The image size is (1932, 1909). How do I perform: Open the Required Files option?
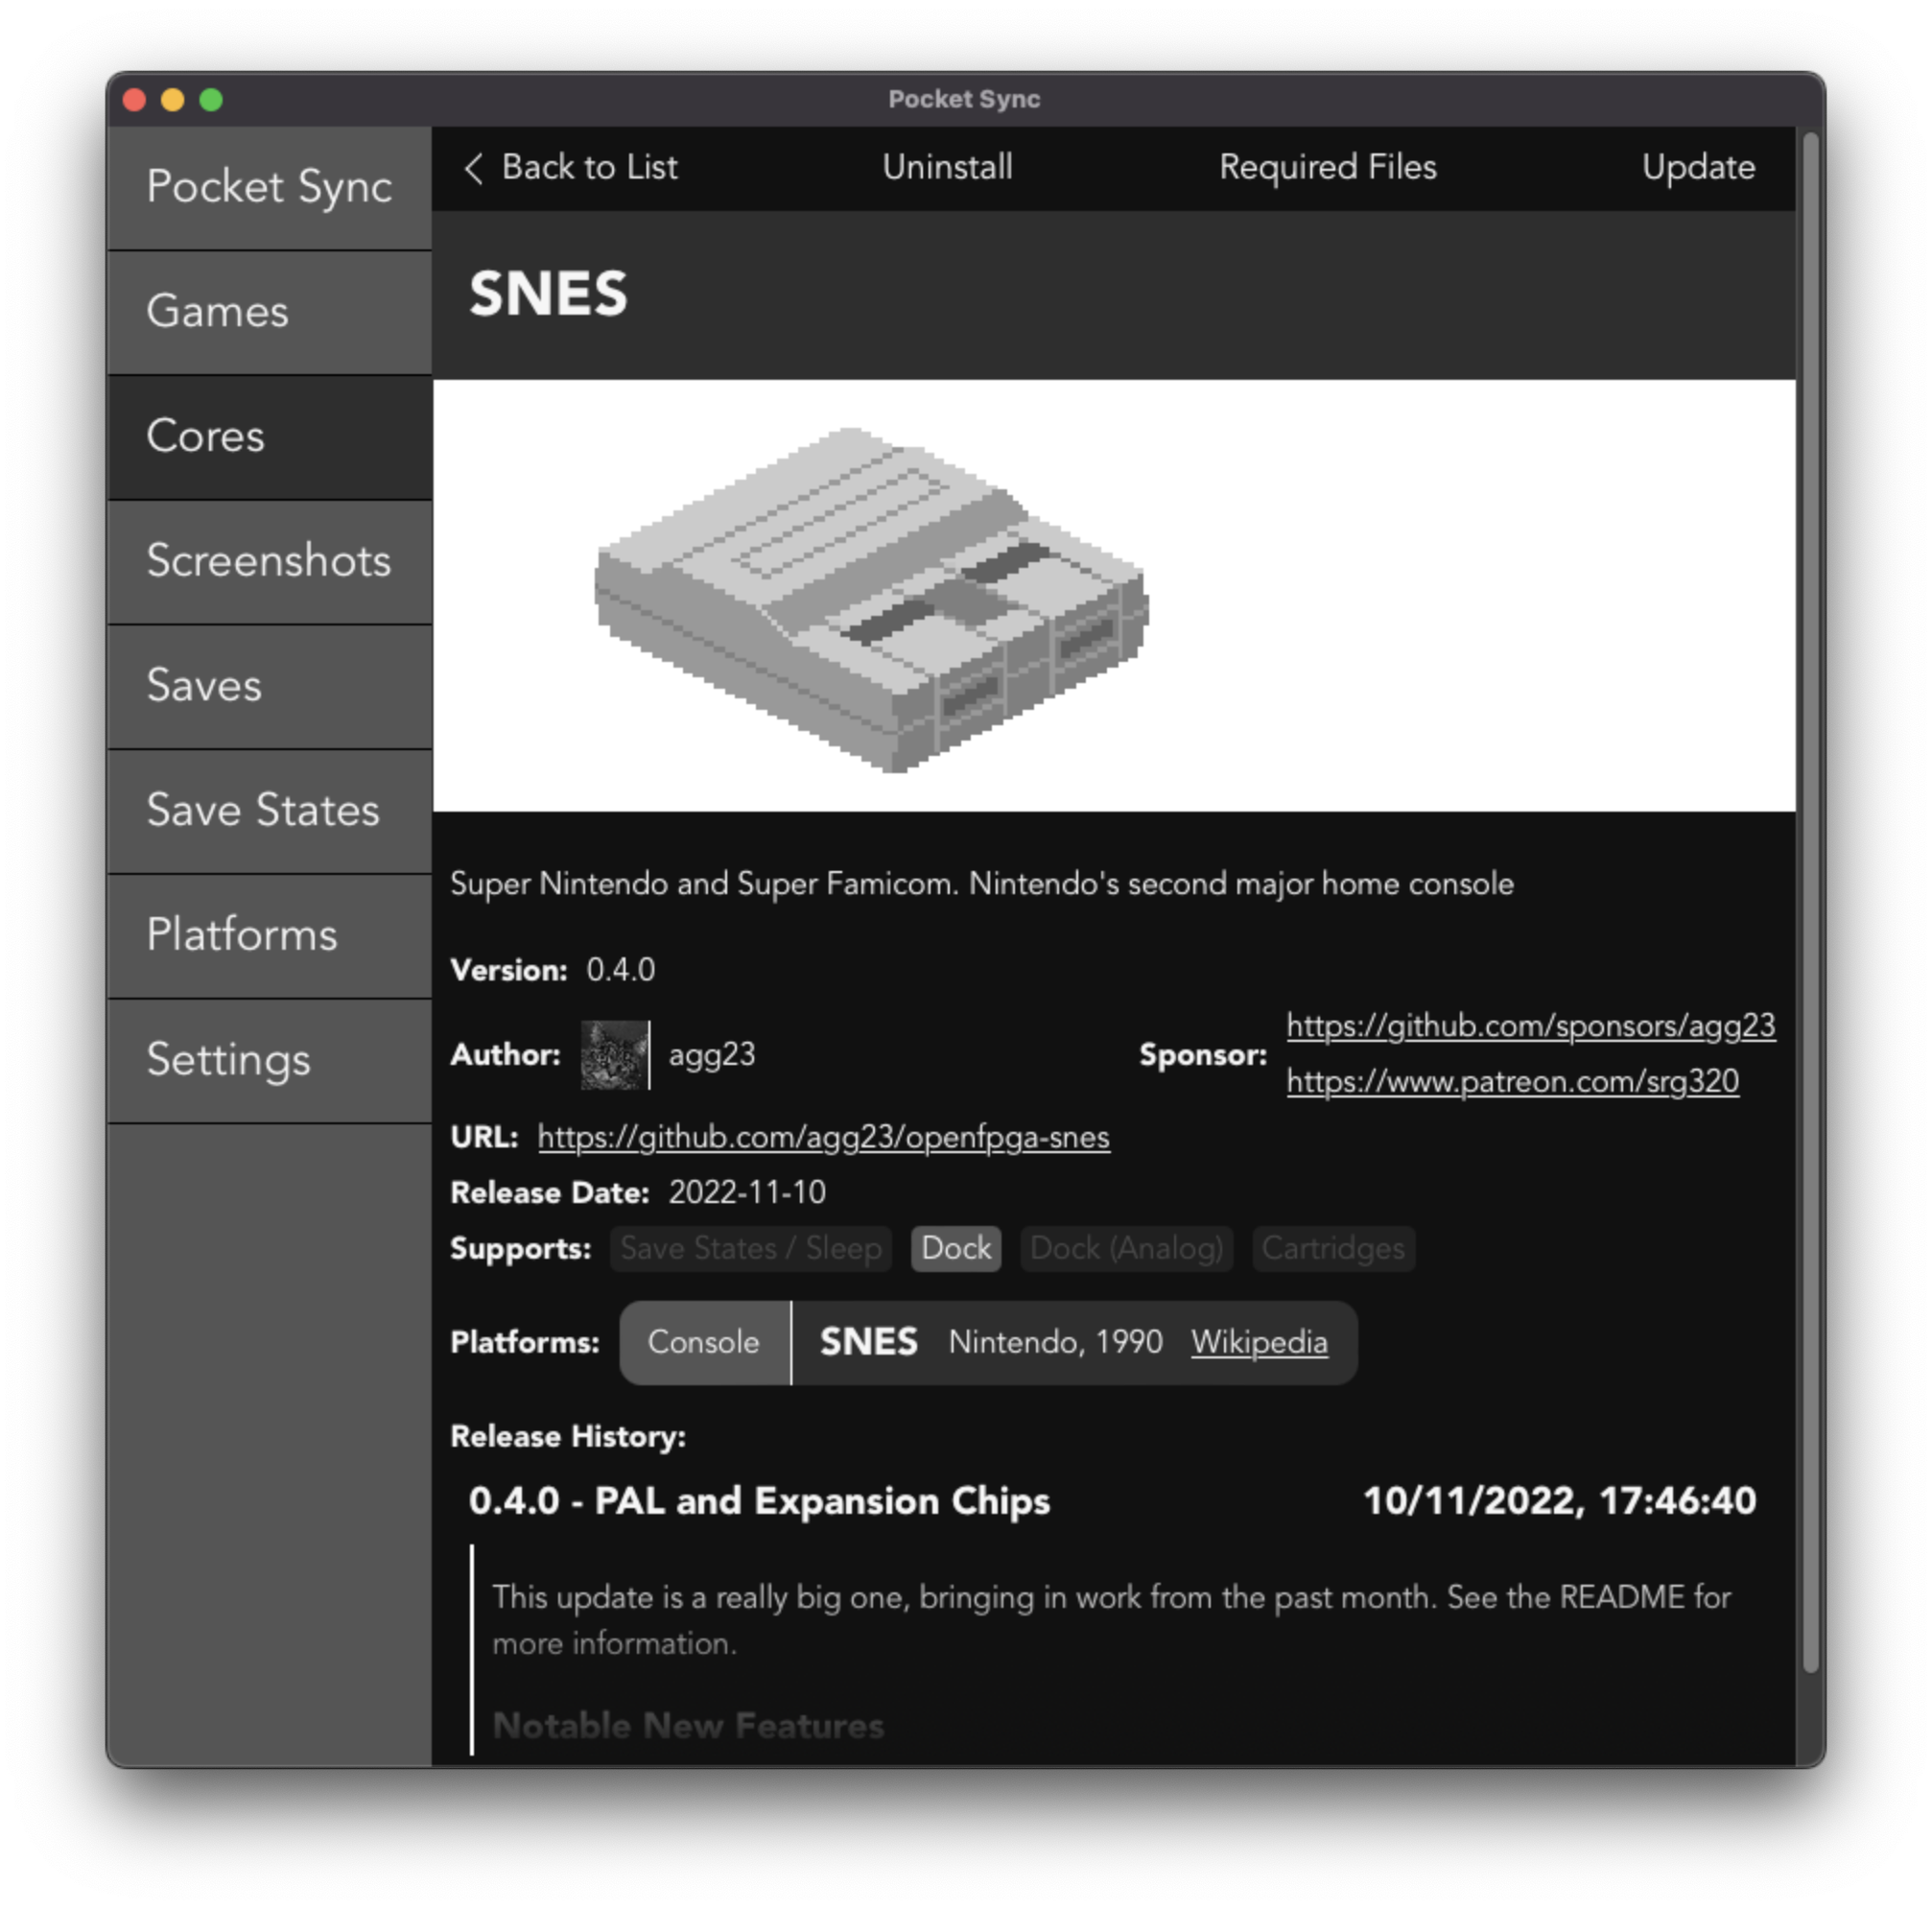pos(1327,168)
